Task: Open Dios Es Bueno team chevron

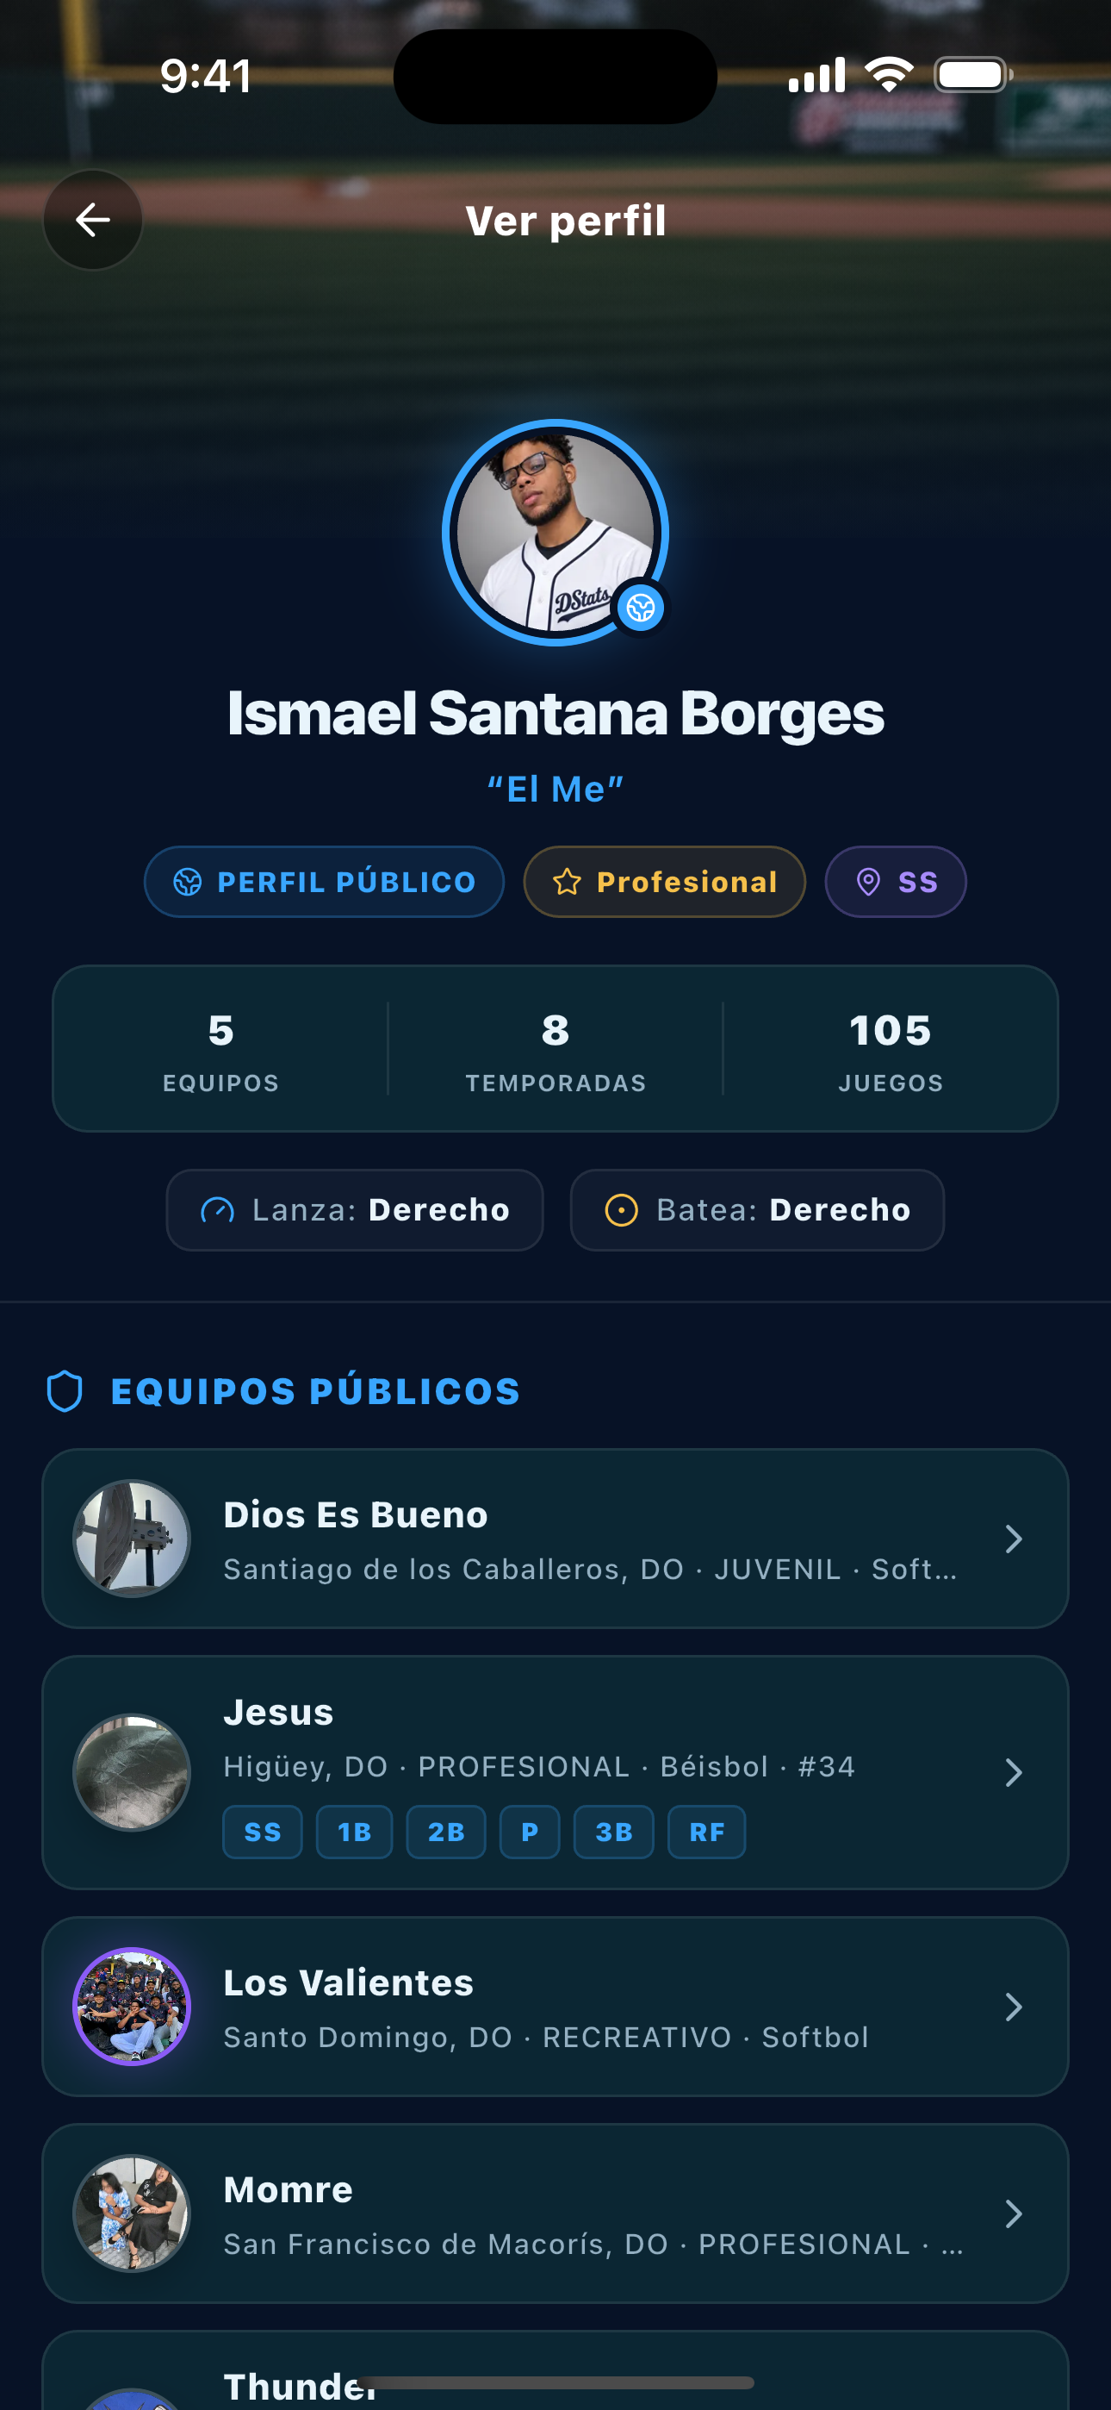Action: (x=1013, y=1539)
